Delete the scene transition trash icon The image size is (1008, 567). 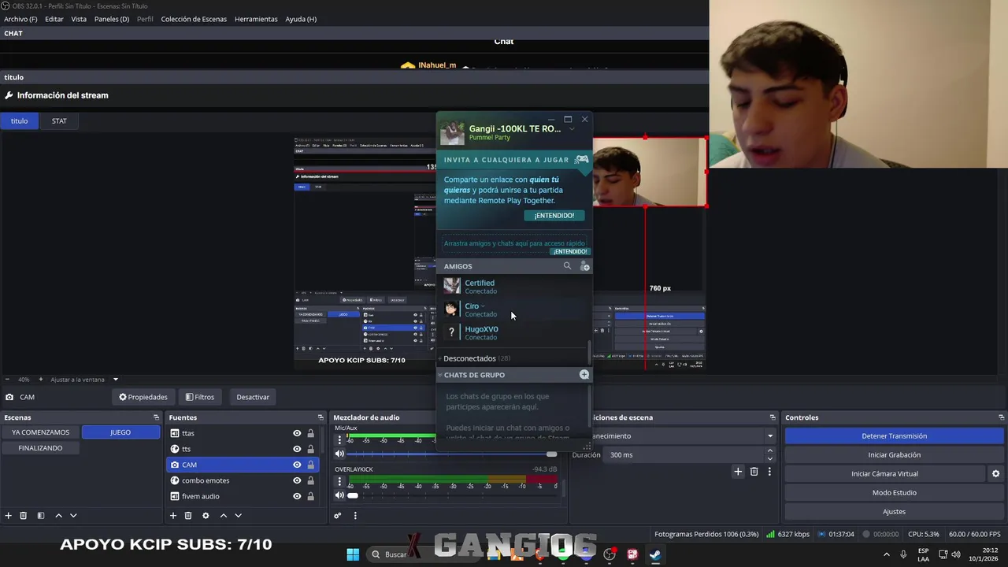tap(754, 472)
